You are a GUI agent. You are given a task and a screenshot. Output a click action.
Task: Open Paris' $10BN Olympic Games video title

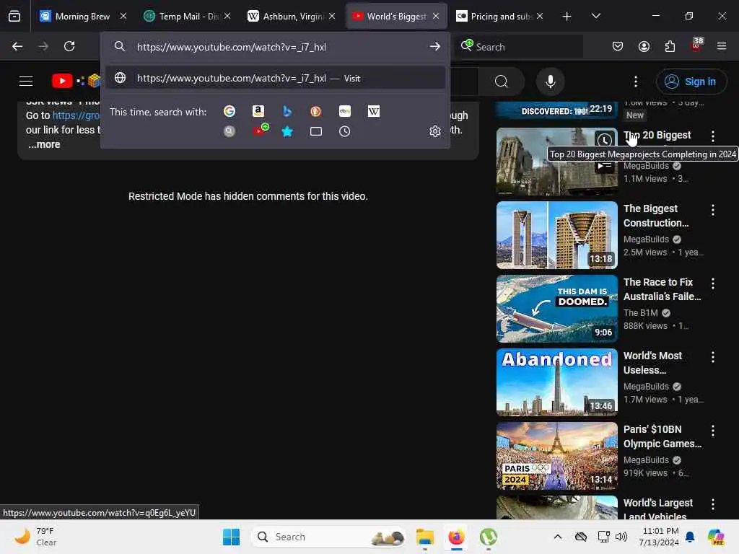[x=663, y=436]
